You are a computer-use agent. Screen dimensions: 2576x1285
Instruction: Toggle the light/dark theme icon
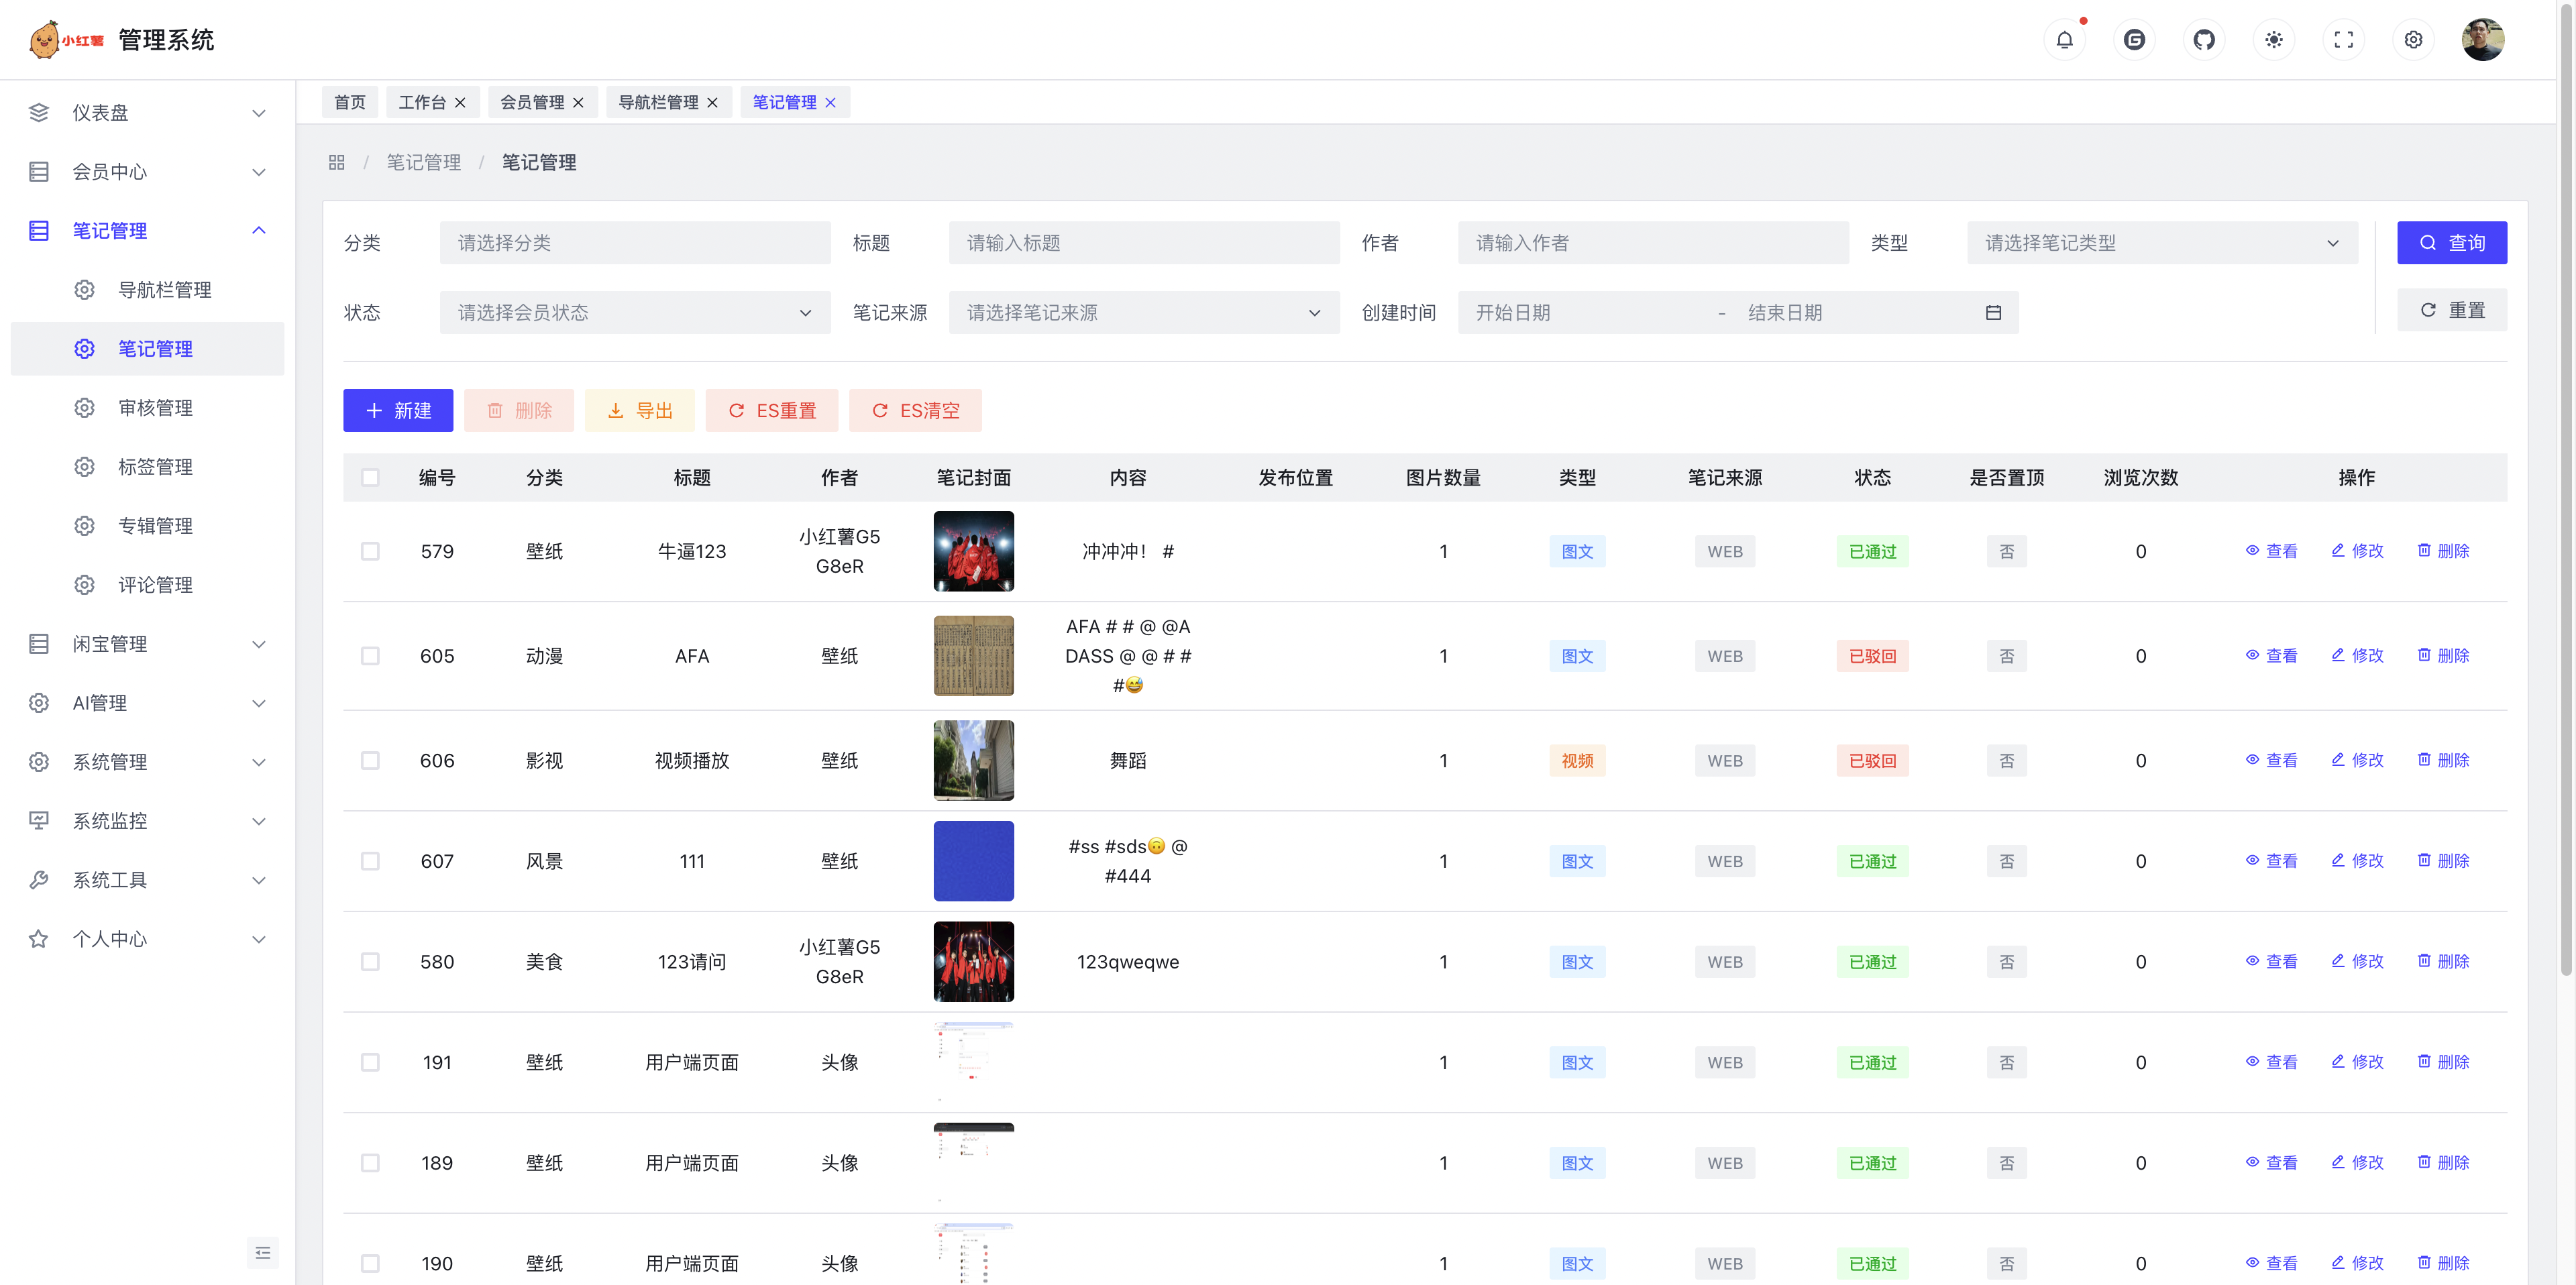pyautogui.click(x=2273, y=40)
